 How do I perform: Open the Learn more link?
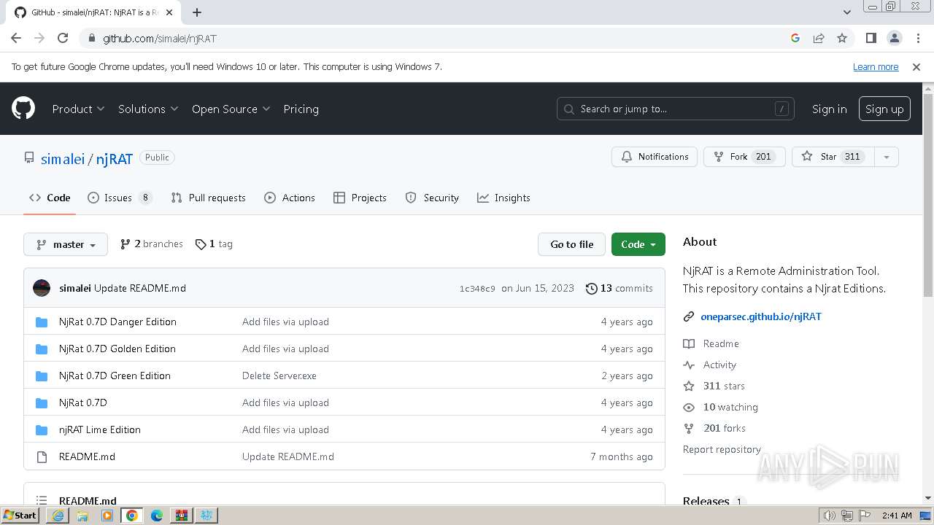876,66
